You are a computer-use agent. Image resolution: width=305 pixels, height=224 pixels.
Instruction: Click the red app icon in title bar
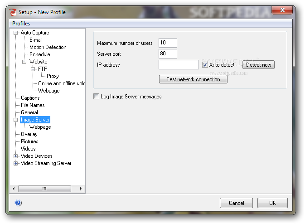13,12
